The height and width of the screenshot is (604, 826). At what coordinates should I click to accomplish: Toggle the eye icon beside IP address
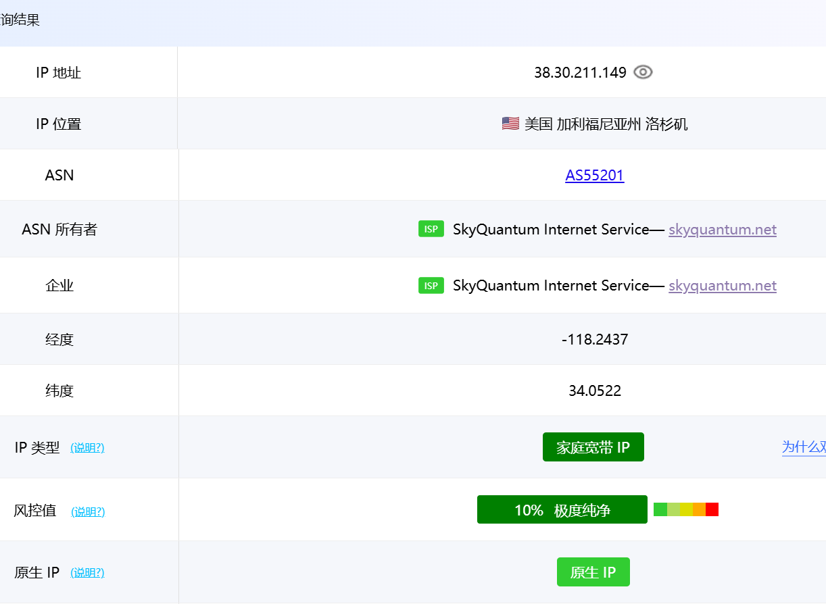tap(643, 72)
